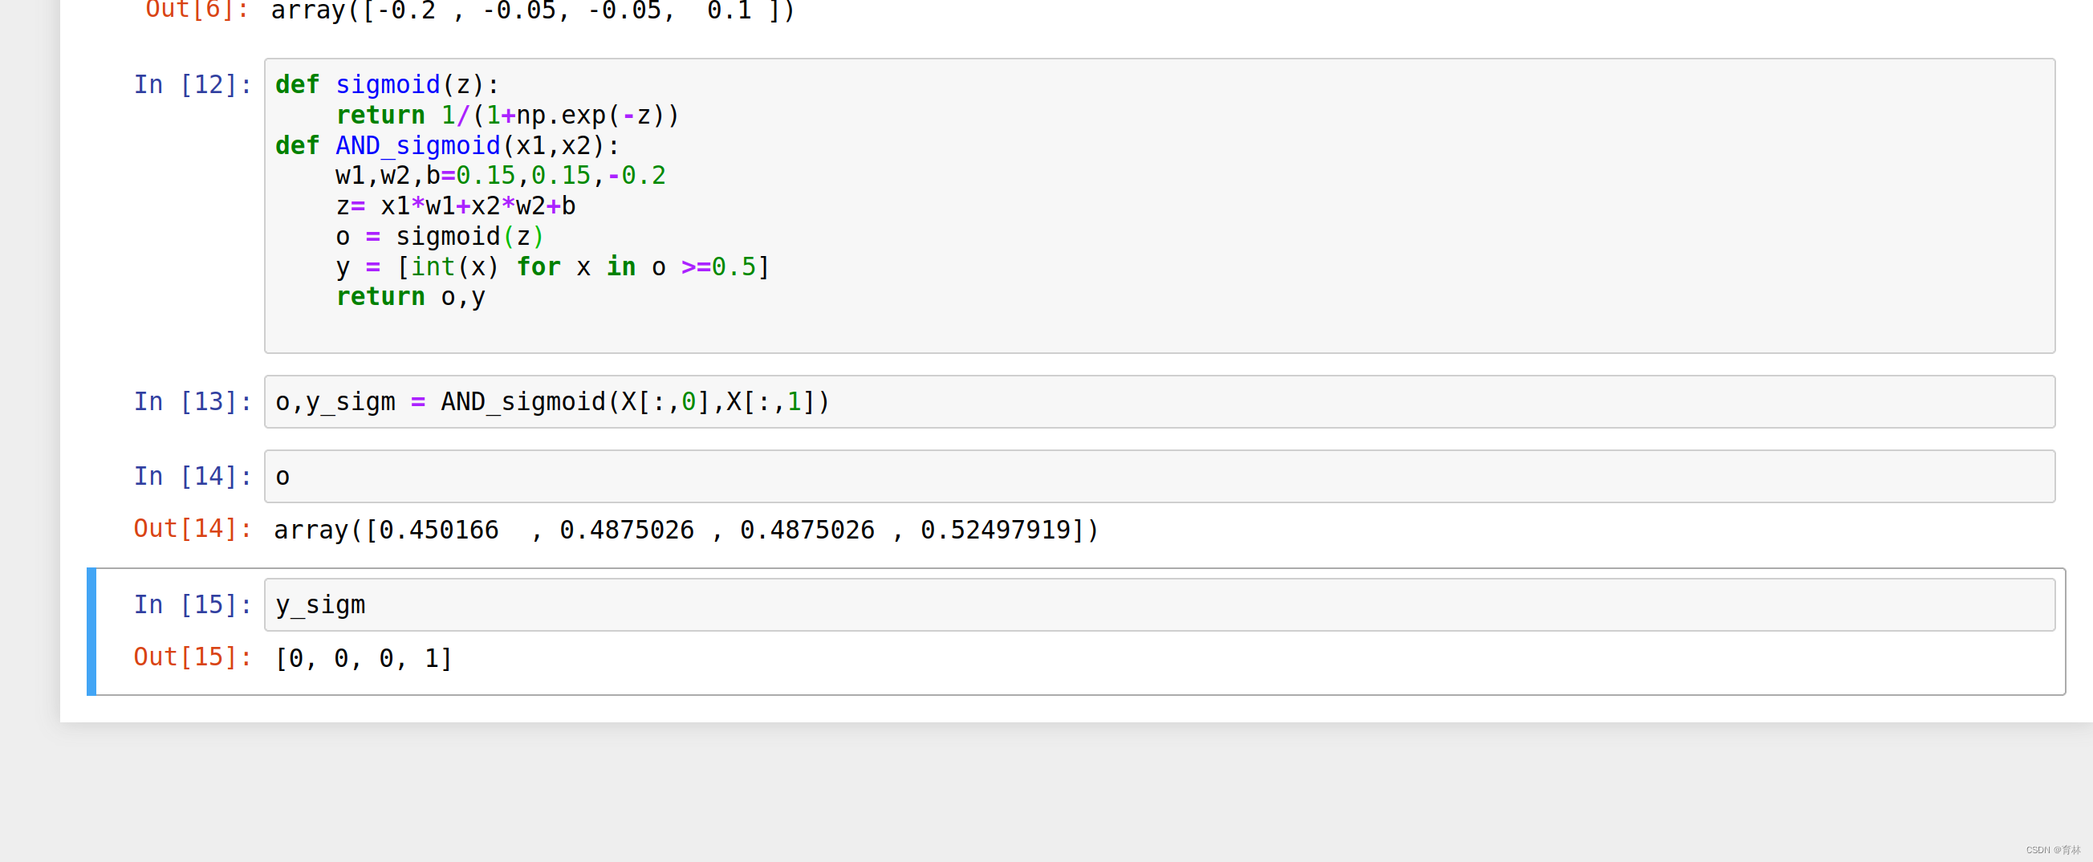Click the Out[15]: prompt label
This screenshot has width=2093, height=862.
(193, 657)
